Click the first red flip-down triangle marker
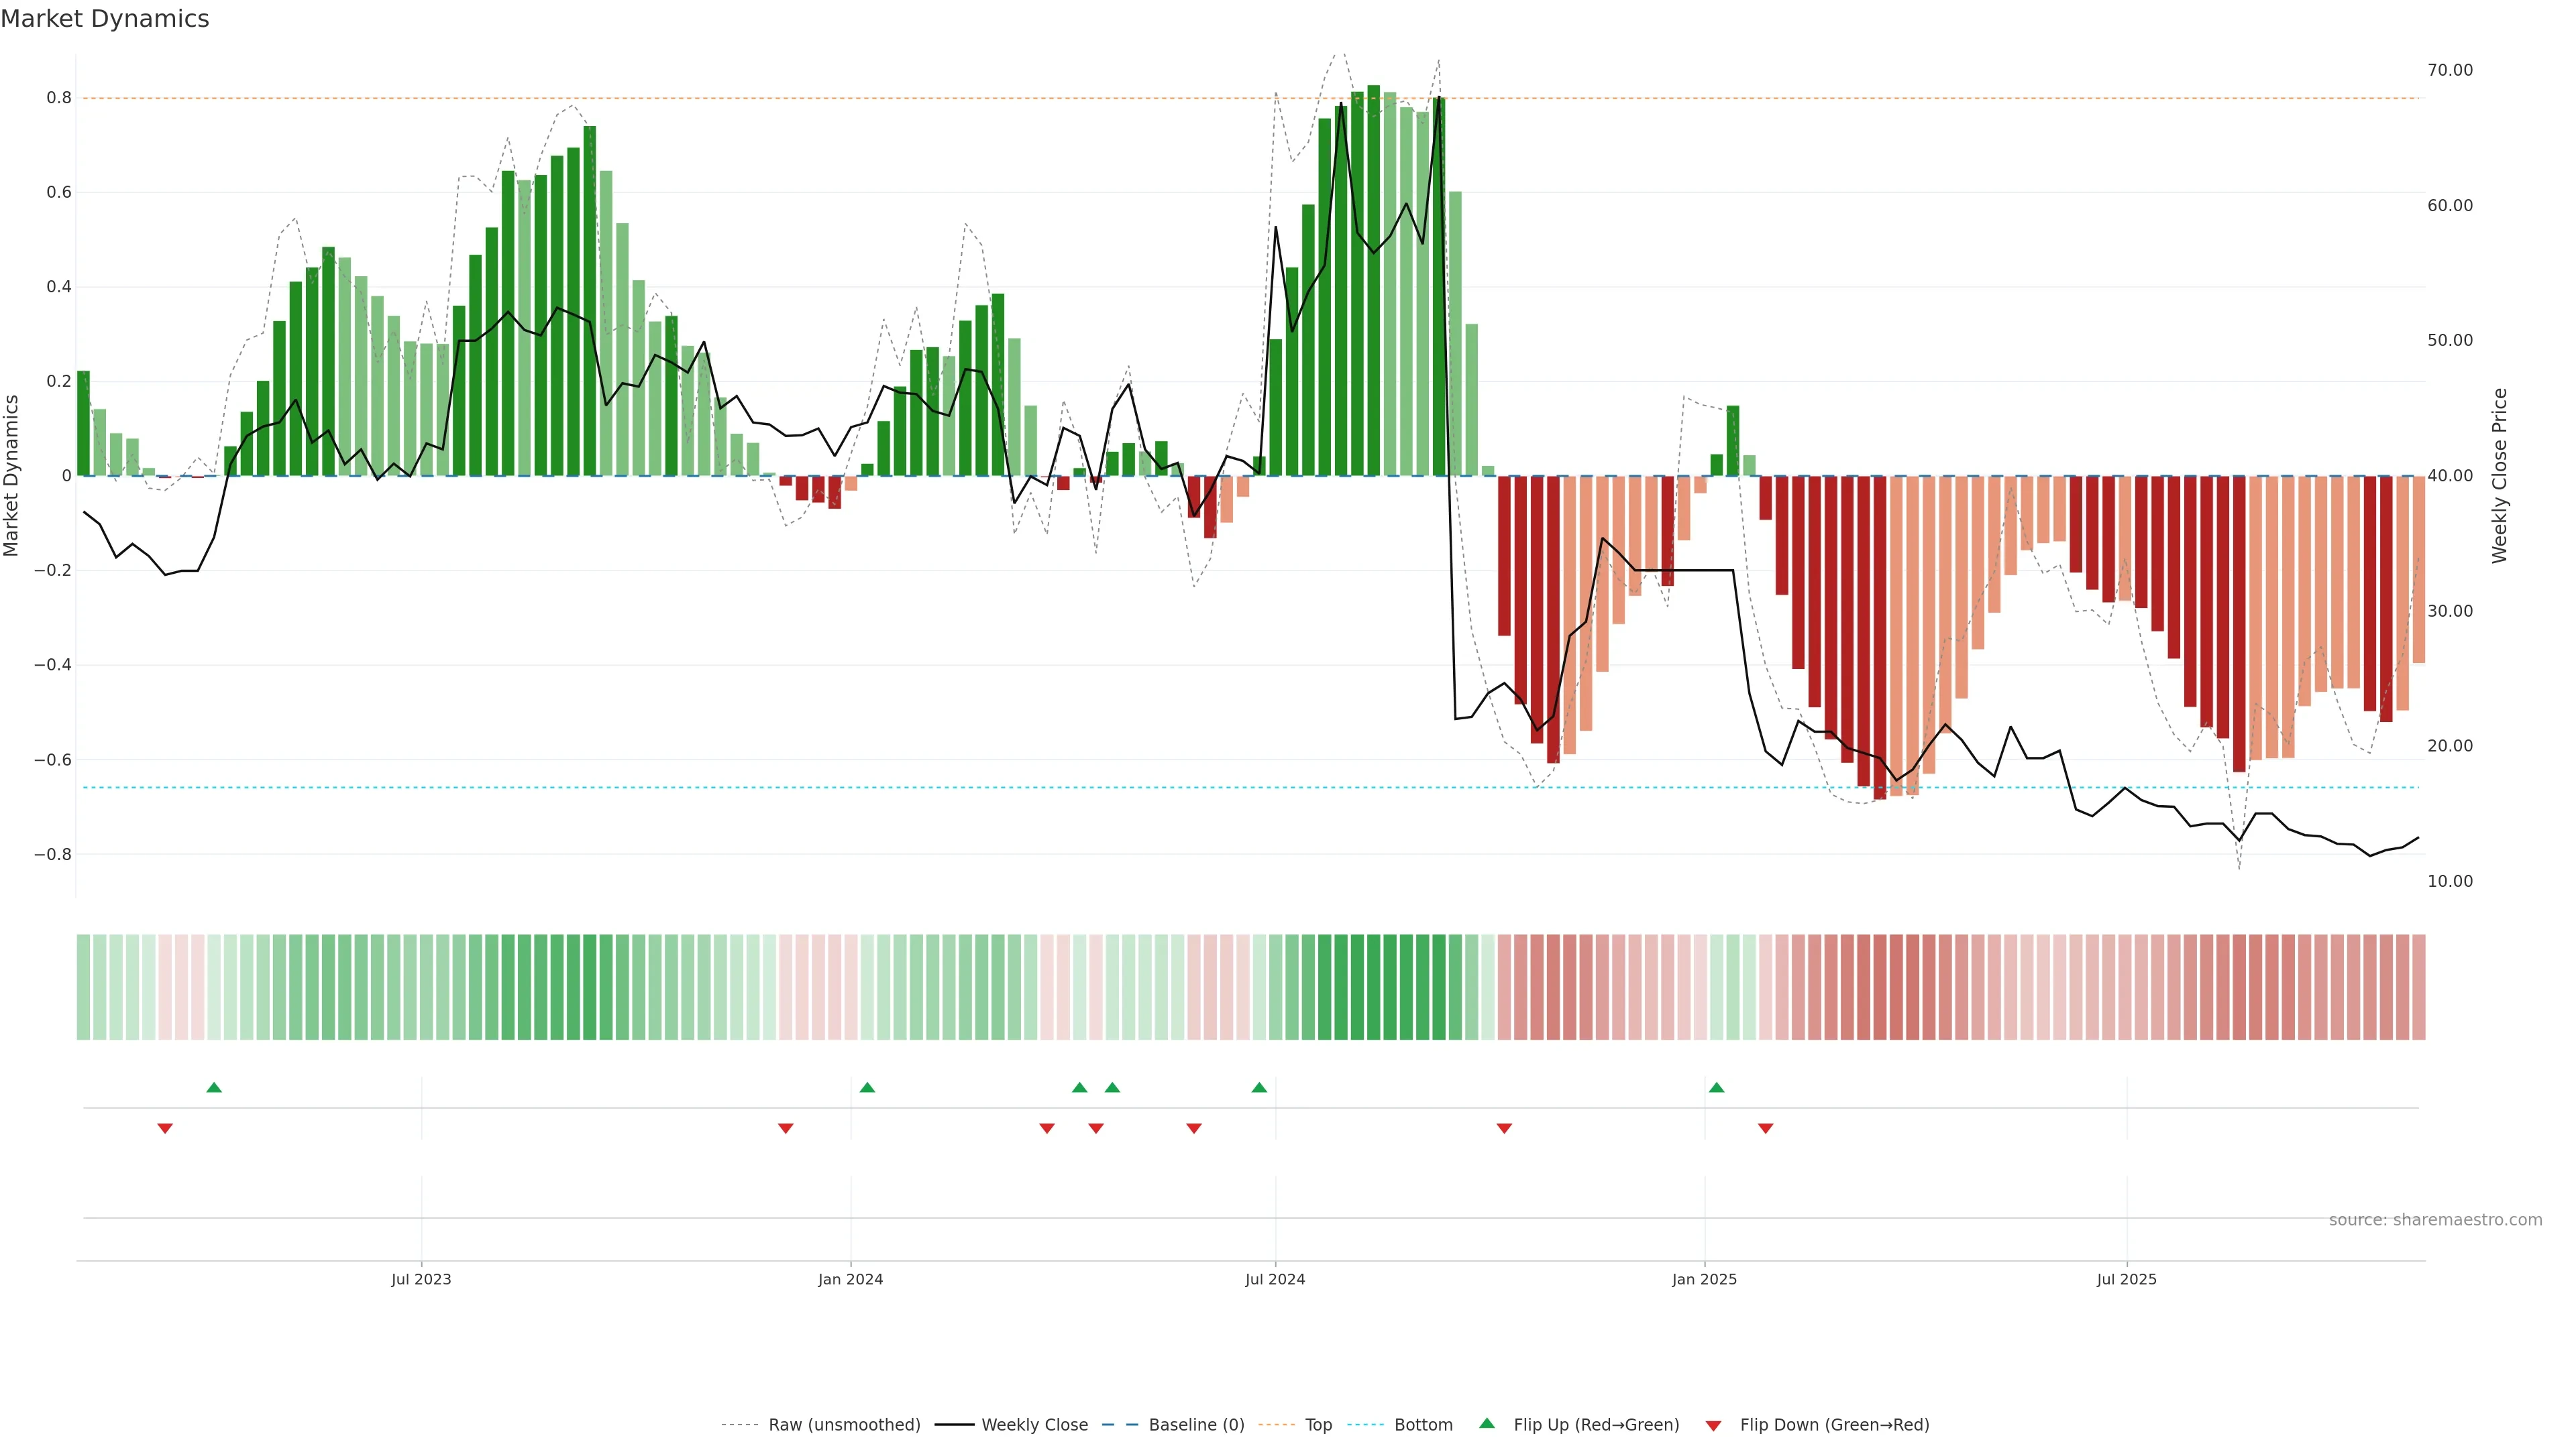 pyautogui.click(x=165, y=1128)
